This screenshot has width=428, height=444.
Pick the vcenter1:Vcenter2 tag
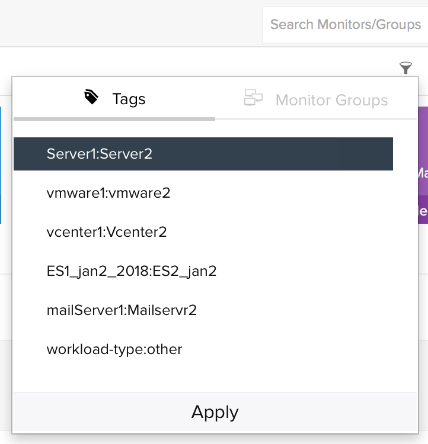click(107, 232)
